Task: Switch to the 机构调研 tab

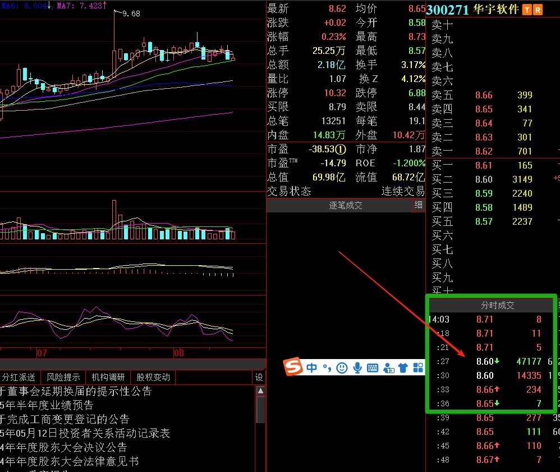Action: coord(108,377)
